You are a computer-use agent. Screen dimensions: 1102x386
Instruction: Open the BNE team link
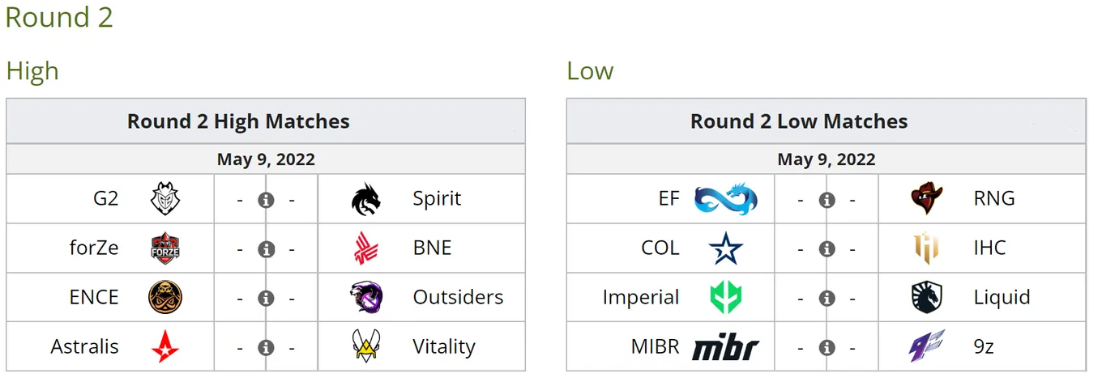(432, 248)
